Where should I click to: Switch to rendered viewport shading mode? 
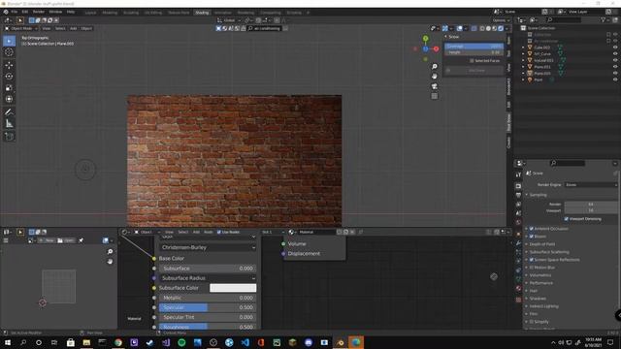pyautogui.click(x=501, y=28)
